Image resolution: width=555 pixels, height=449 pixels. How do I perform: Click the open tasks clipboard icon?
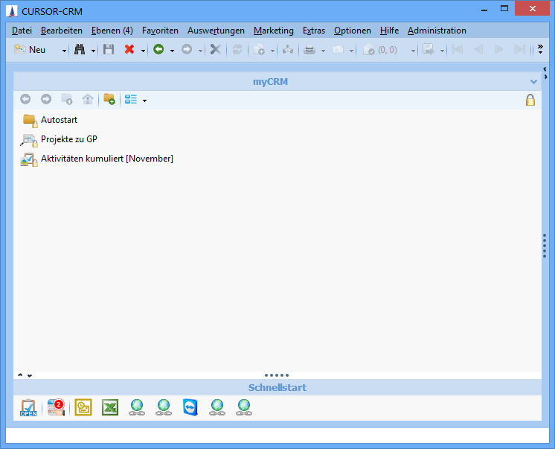[x=28, y=407]
